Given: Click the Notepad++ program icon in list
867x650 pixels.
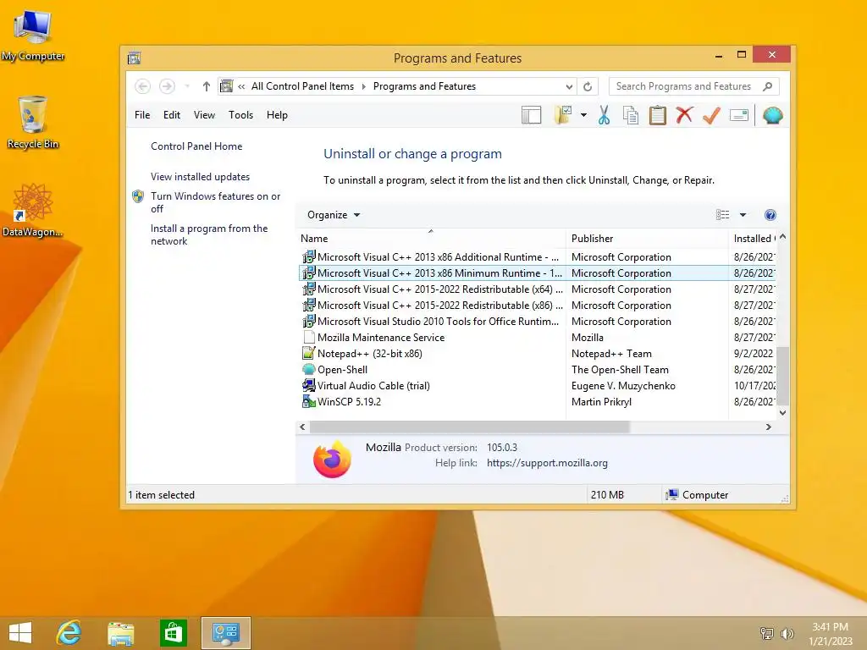Looking at the screenshot, I should click(x=308, y=353).
